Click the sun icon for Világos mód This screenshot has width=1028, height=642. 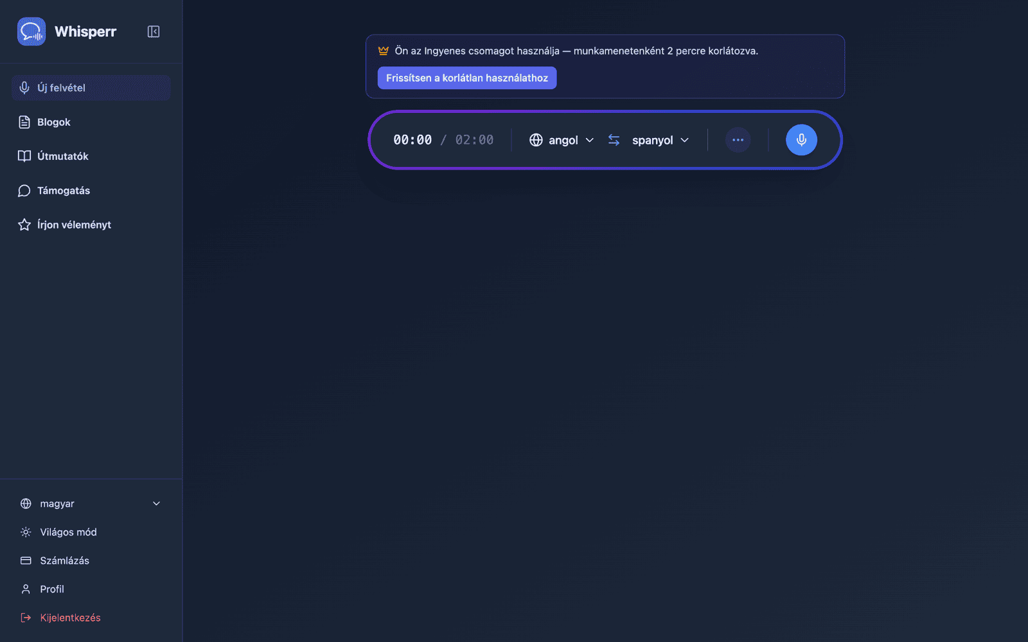coord(26,532)
